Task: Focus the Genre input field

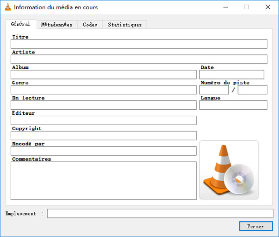Action: pos(103,90)
